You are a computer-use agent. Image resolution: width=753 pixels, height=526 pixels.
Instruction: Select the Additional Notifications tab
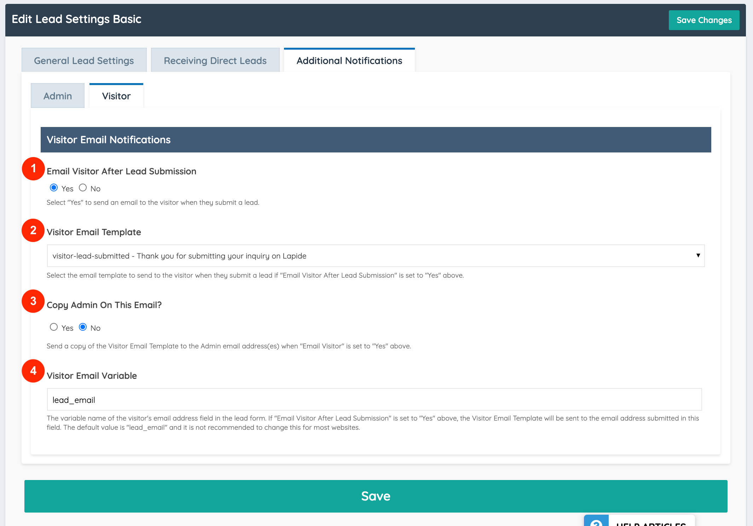[x=349, y=60]
